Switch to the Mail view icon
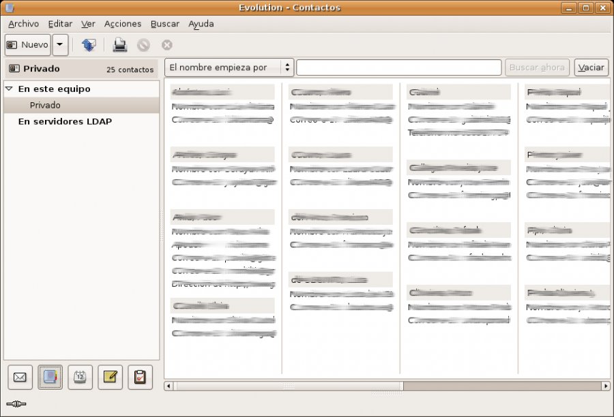Image resolution: width=614 pixels, height=417 pixels. 20,377
